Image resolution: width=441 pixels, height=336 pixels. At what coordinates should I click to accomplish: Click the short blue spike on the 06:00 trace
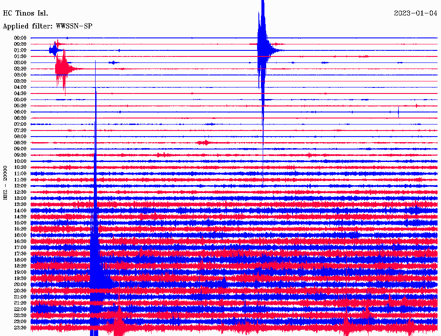[x=398, y=112]
